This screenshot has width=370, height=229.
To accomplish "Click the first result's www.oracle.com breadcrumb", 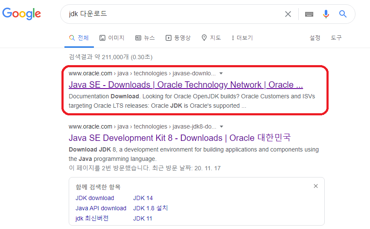I will (x=90, y=74).
